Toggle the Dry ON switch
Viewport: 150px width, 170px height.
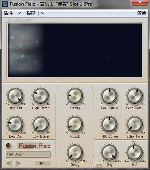click(x=99, y=165)
